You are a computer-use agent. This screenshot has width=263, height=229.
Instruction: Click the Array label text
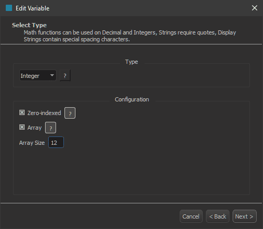point(35,128)
